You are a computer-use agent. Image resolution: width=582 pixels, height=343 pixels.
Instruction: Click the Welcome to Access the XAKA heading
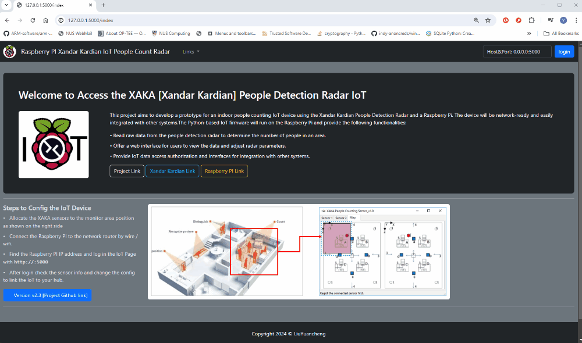[192, 95]
